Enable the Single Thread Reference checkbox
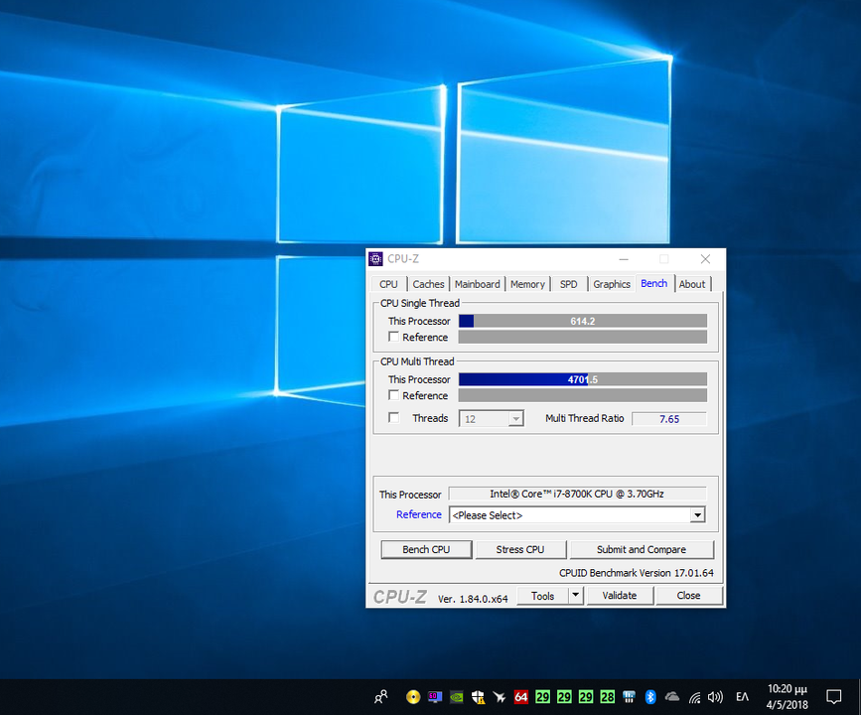The width and height of the screenshot is (861, 715). pyautogui.click(x=393, y=337)
